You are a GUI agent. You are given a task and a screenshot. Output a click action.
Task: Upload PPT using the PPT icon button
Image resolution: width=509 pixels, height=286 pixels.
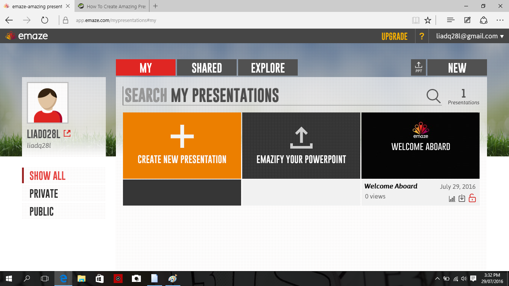pyautogui.click(x=418, y=67)
